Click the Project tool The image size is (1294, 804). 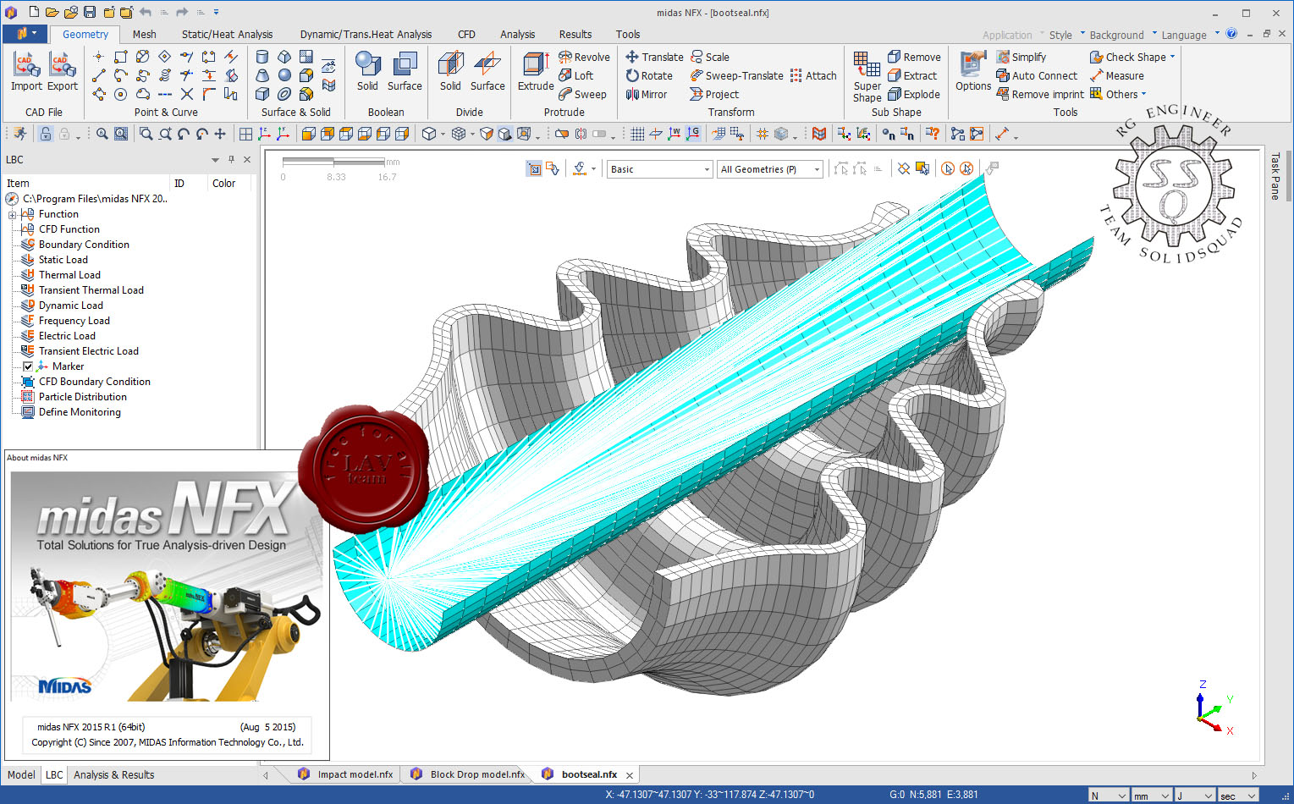[x=714, y=94]
